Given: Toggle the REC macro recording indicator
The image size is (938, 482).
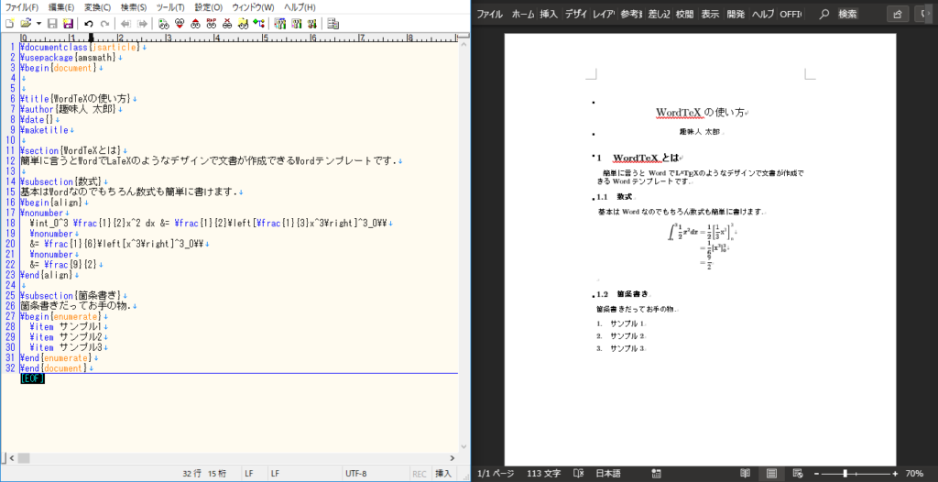Looking at the screenshot, I should tap(419, 473).
